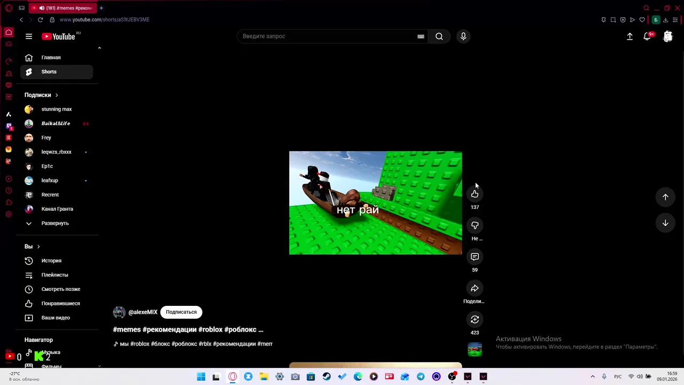The width and height of the screenshot is (684, 385).
Task: Open the comments with 59 replies
Action: pyautogui.click(x=475, y=257)
